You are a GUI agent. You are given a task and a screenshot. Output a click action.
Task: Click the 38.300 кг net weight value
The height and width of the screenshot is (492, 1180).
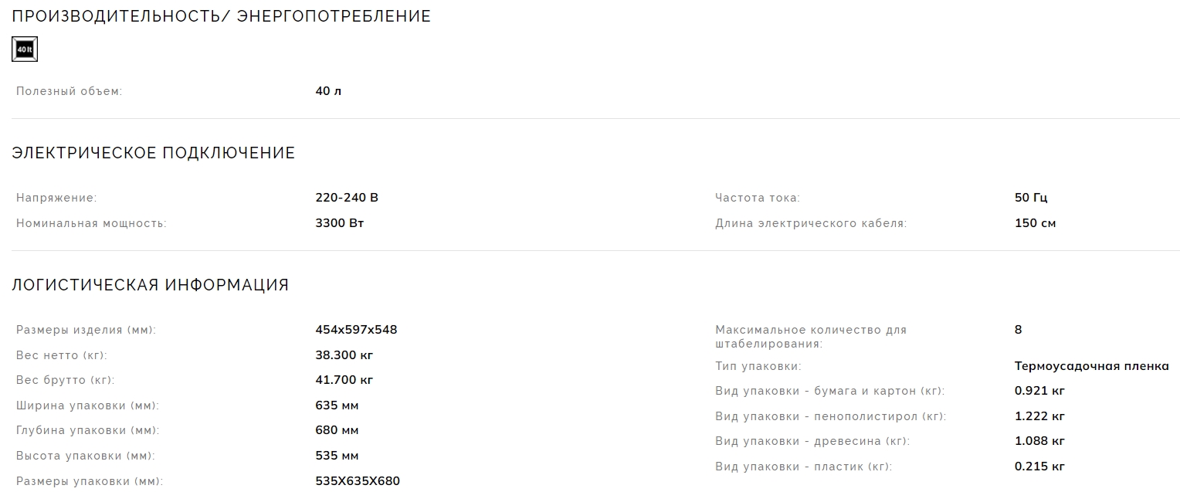[344, 355]
